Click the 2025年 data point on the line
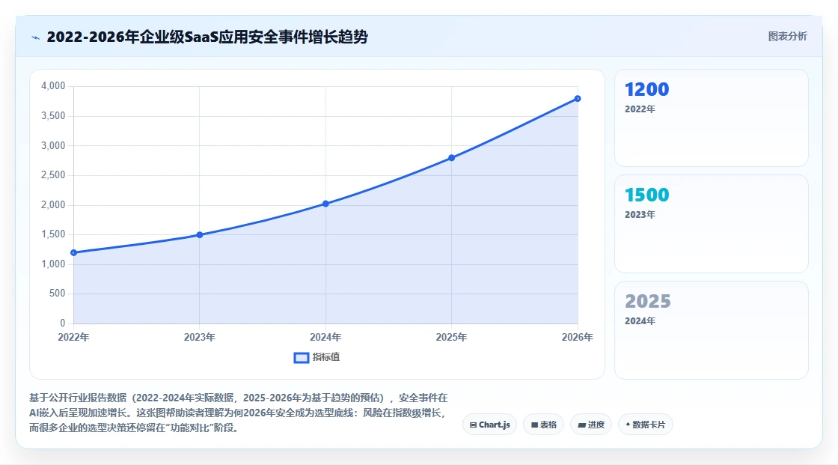 (x=452, y=158)
